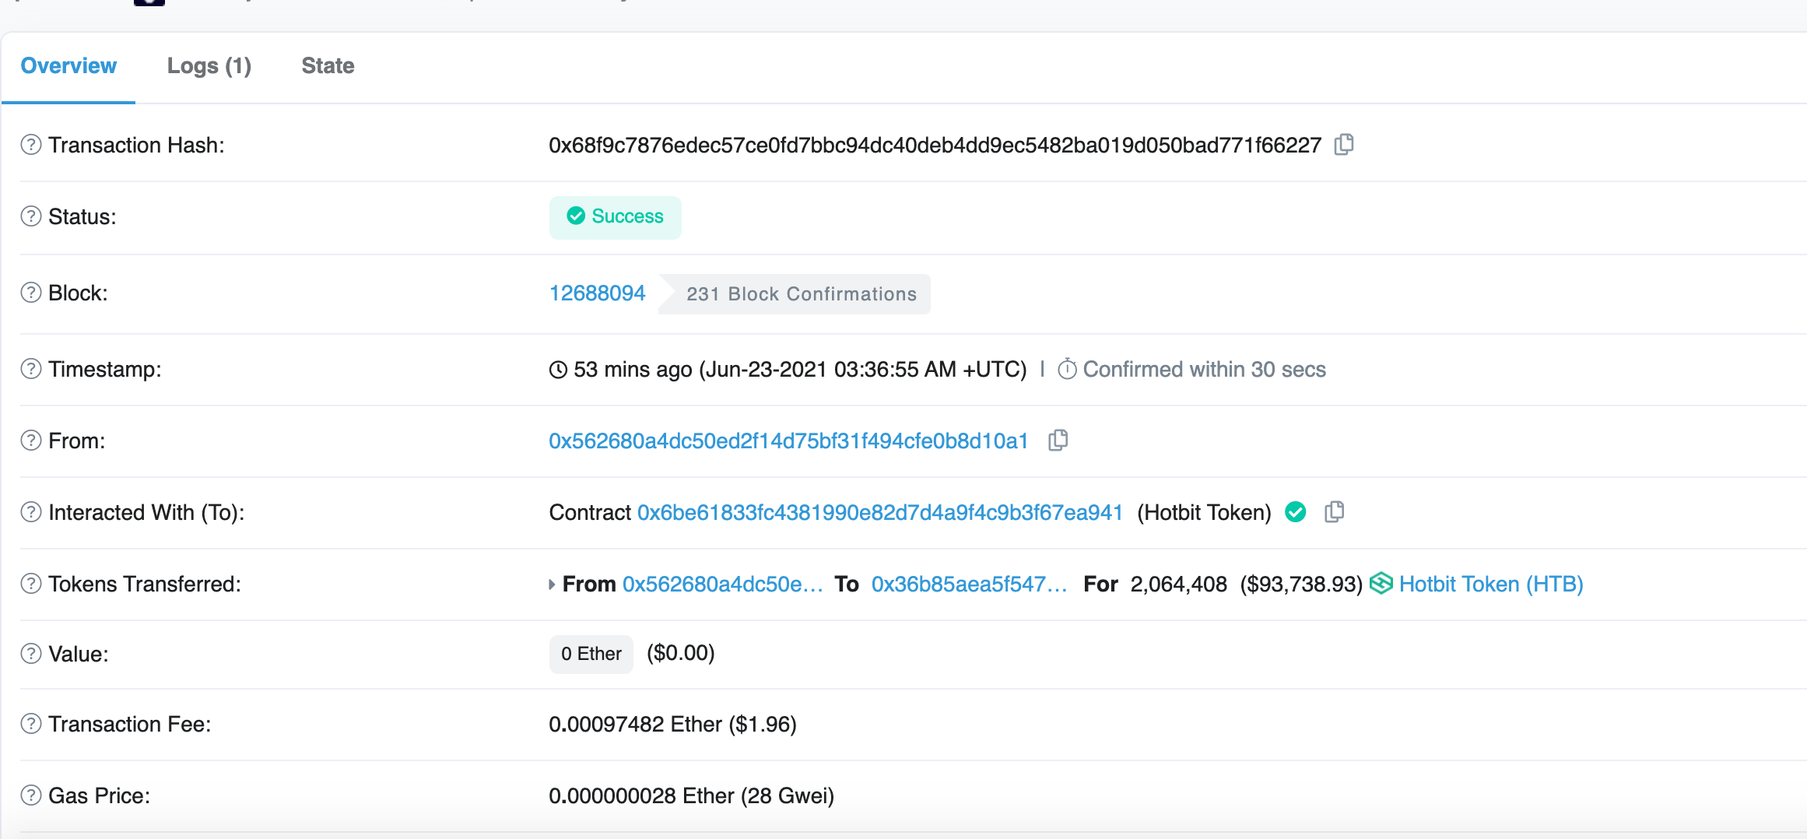This screenshot has height=839, width=1807.
Task: Open block 12688094 link
Action: pos(597,293)
